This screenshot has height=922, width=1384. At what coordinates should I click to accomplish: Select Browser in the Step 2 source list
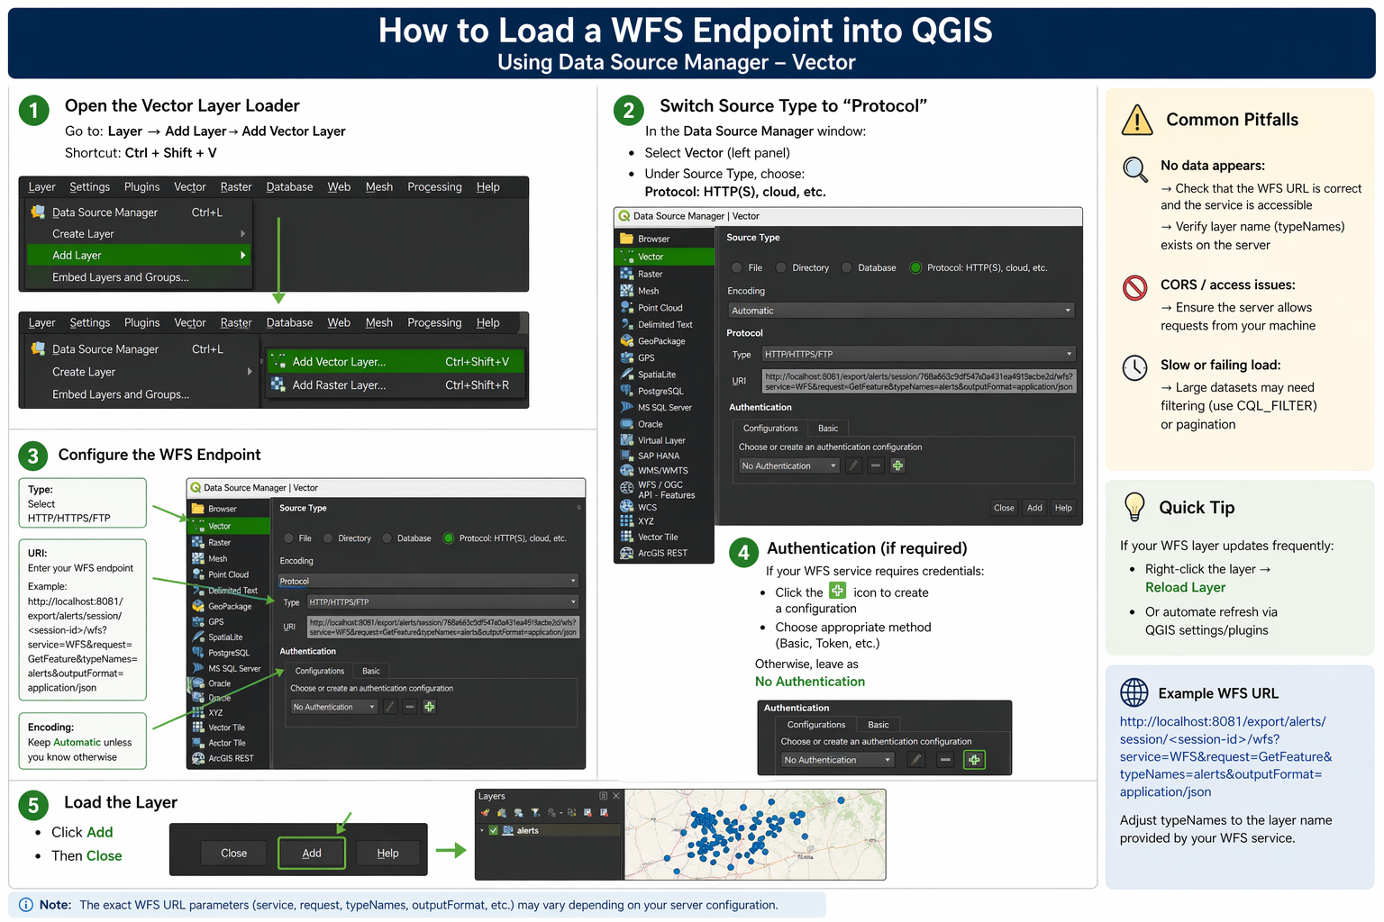[x=664, y=239]
